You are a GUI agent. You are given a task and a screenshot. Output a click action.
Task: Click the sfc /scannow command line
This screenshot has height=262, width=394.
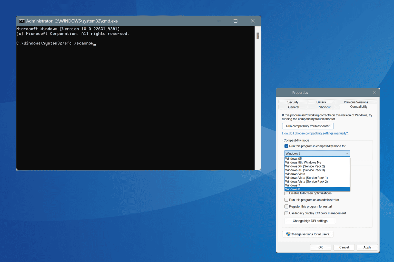(x=56, y=43)
